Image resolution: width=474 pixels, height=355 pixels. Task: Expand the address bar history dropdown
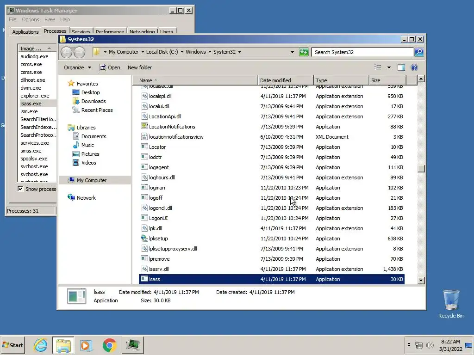[x=292, y=52]
